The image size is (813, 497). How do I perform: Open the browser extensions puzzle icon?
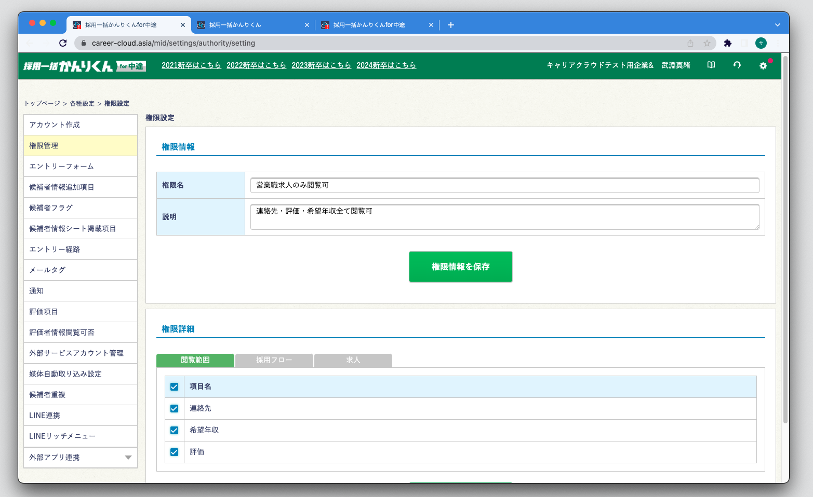pyautogui.click(x=727, y=43)
